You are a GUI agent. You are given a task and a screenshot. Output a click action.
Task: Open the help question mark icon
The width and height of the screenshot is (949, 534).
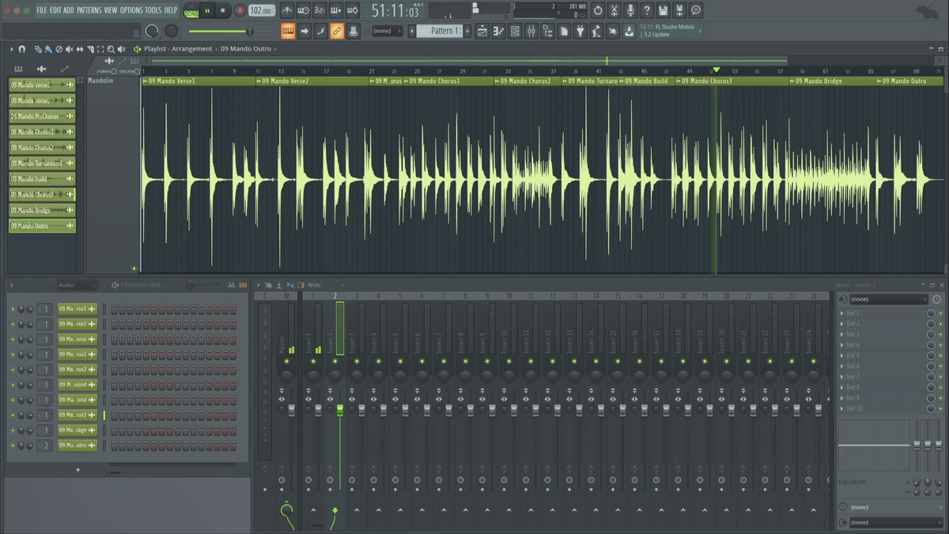pyautogui.click(x=647, y=11)
